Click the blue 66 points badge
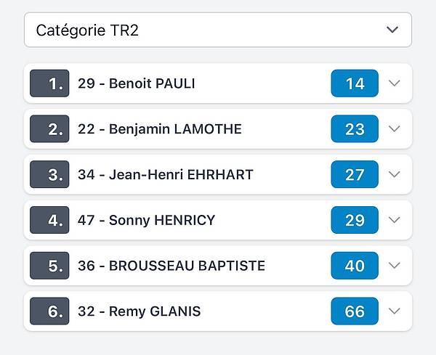The width and height of the screenshot is (436, 355). point(355,311)
